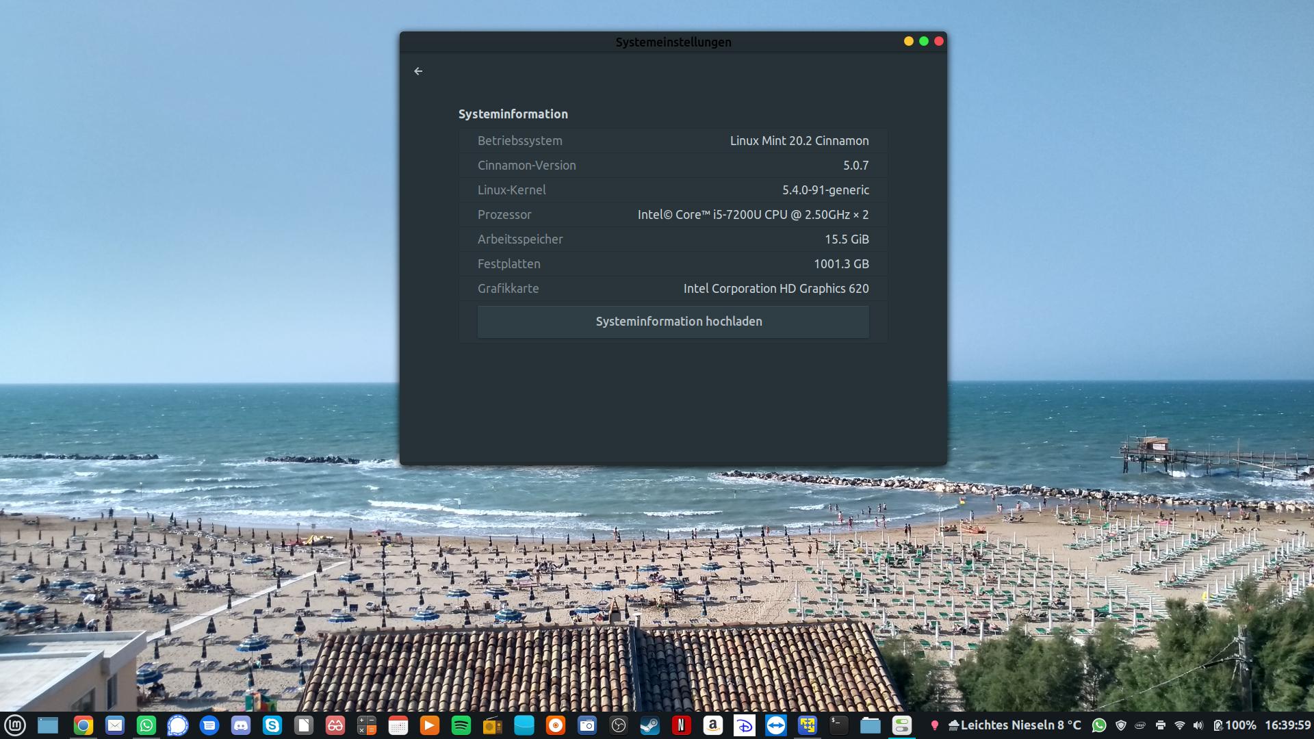Open the calculator app in panel
1314x739 pixels.
[x=367, y=725]
